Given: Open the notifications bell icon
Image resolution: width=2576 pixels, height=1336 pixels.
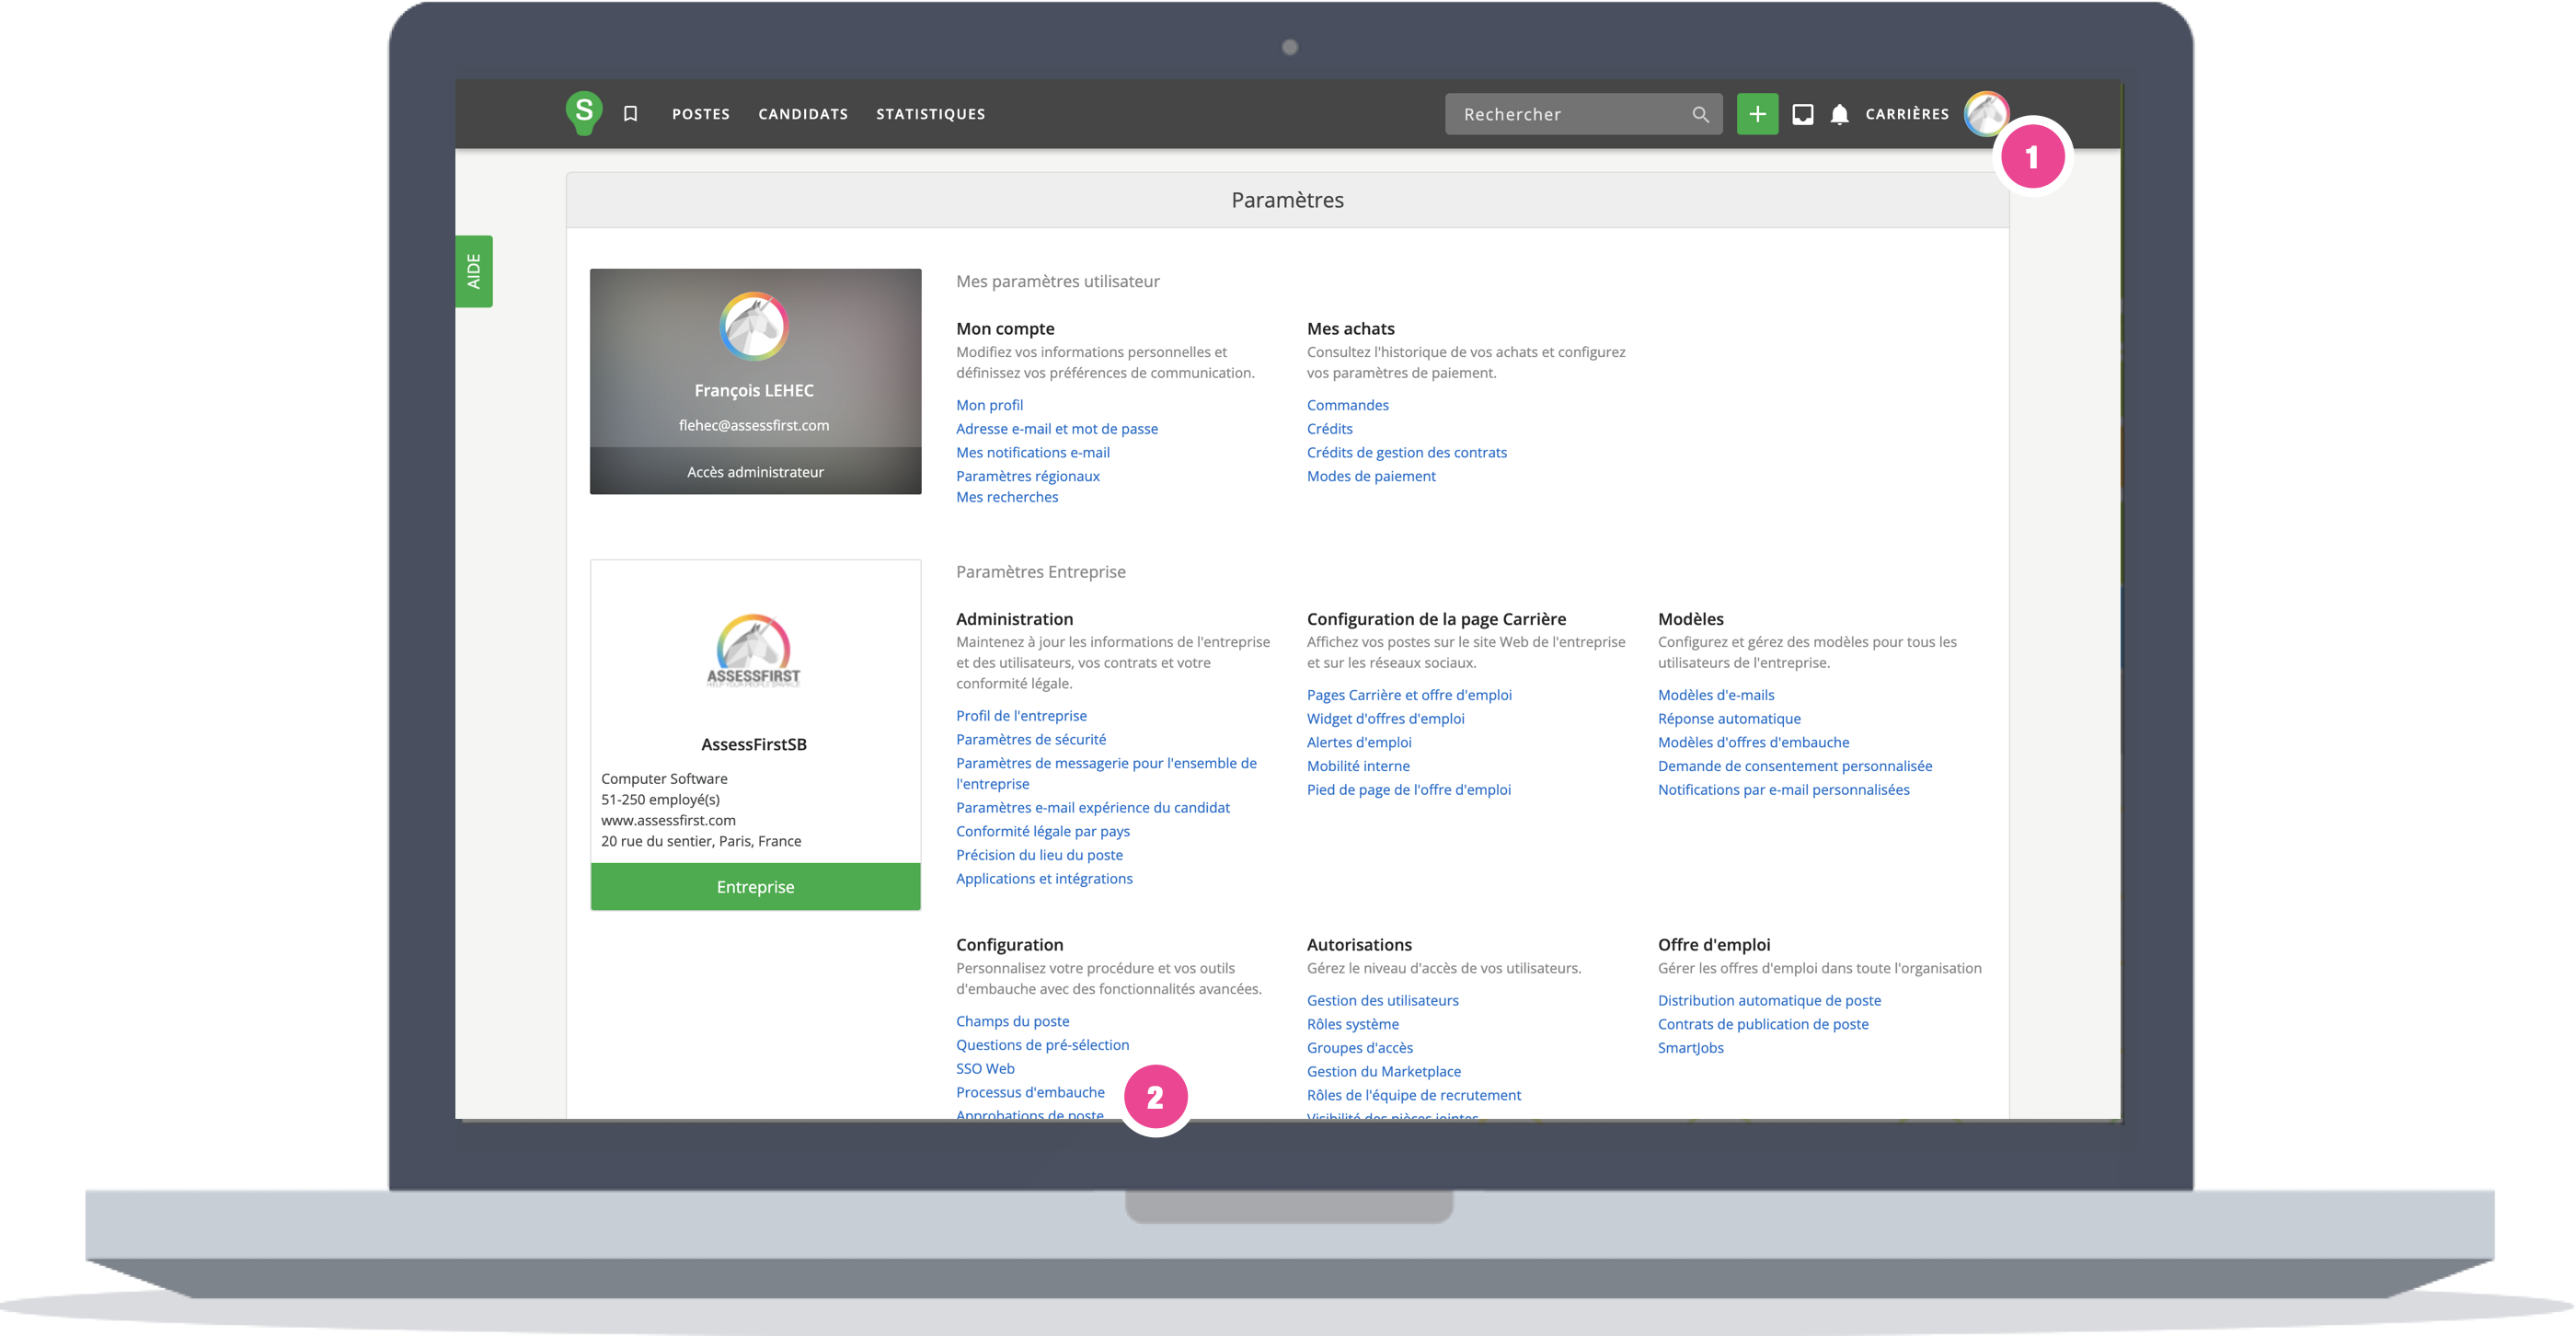Looking at the screenshot, I should (1839, 114).
